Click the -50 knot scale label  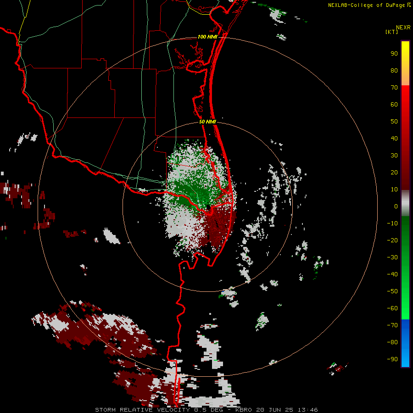392,291
